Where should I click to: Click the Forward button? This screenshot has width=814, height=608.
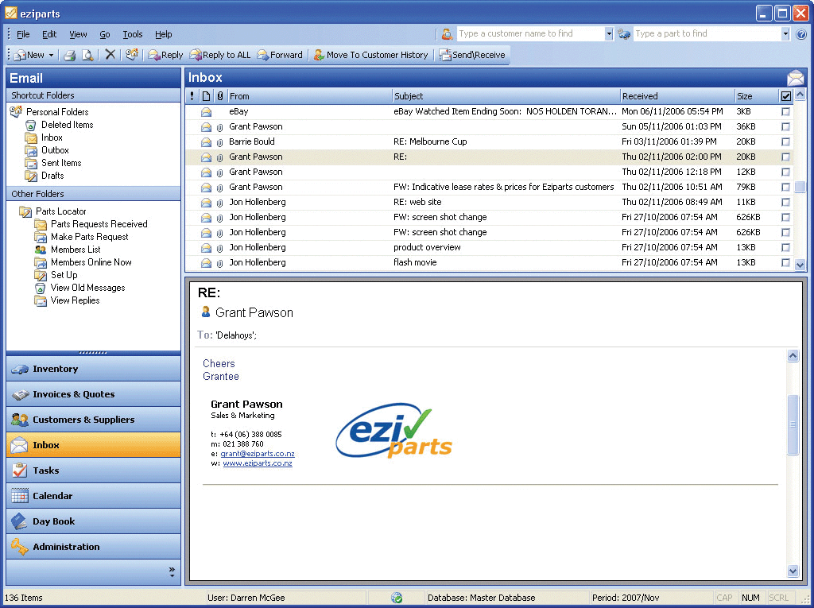click(x=279, y=55)
